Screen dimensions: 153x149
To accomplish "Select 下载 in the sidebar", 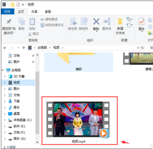I will click(x=16, y=101).
